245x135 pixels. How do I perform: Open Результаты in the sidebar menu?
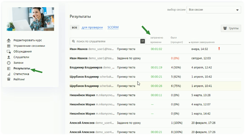22,68
